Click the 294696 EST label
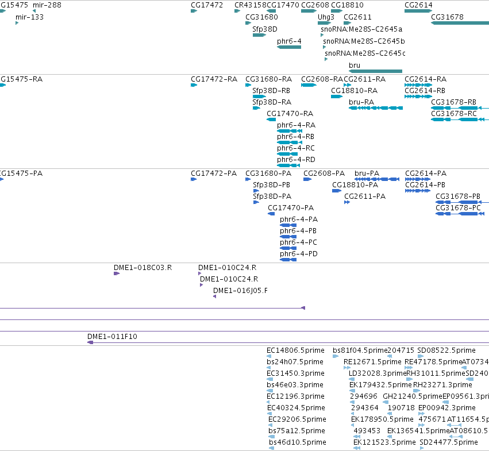This screenshot has width=489, height=451. coord(363,396)
